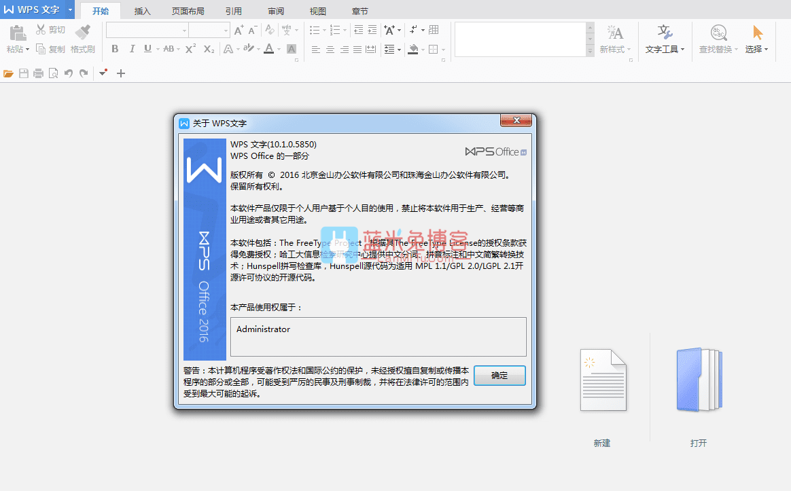Toggle Underline formatting
The image size is (791, 491).
click(x=147, y=49)
